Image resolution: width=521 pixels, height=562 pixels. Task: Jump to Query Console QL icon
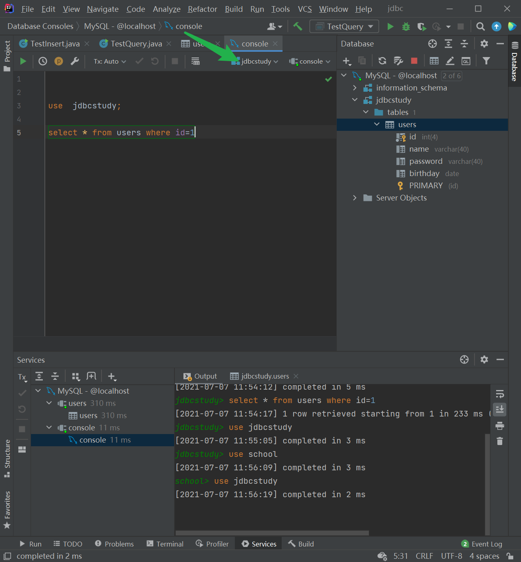click(x=466, y=61)
